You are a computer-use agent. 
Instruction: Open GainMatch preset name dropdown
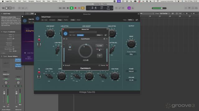coord(83,32)
